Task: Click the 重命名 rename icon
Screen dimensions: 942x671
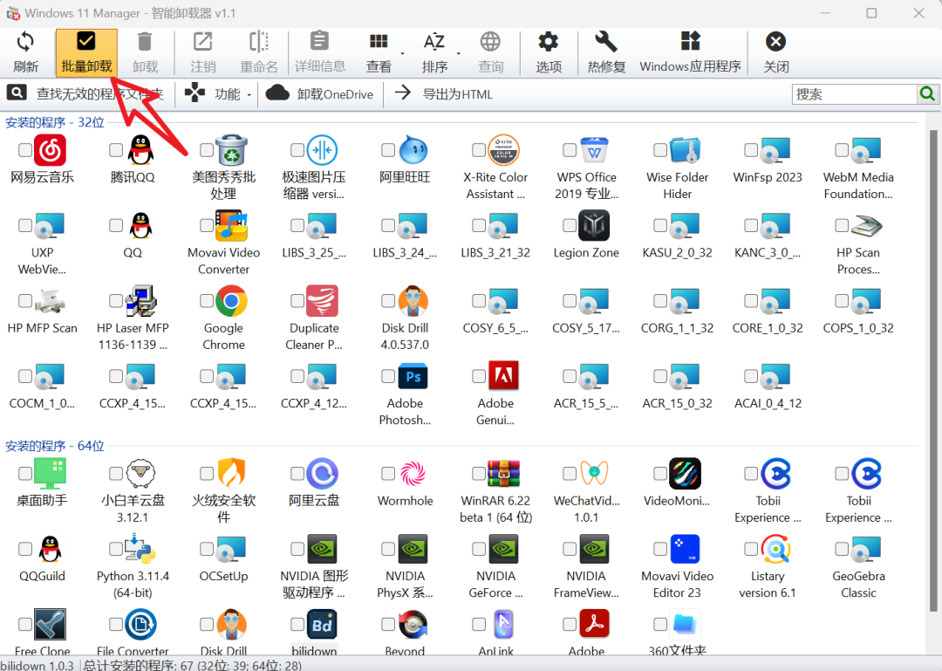Action: [x=259, y=42]
